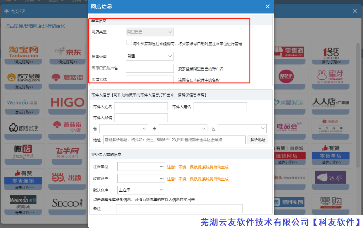
Task: Click the 飞牛网 feiniu.com icon
Action: (x=67, y=152)
